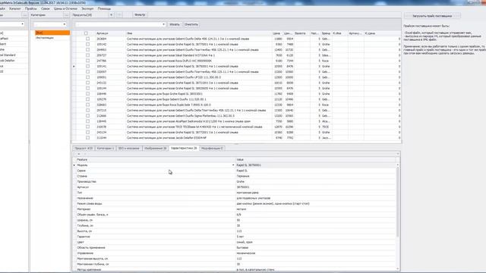Open the Категории panel filter dropdown
The image size is (486, 273).
[64, 24]
